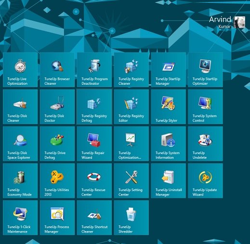
Task: Launch TuneUp Browser Cleaner
Action: (57, 70)
